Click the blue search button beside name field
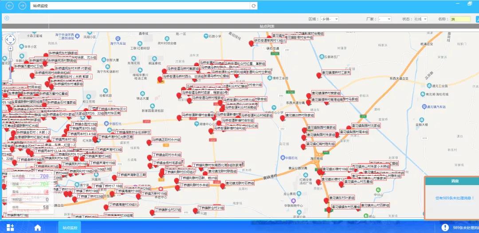The image size is (479, 233). pyautogui.click(x=476, y=19)
